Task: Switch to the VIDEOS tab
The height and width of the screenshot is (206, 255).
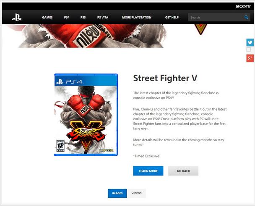Action: [136, 193]
